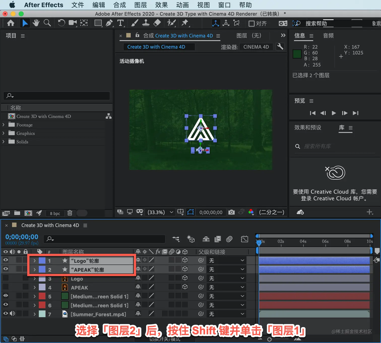Switch to the 音频 tab
This screenshot has height=343, width=381.
[328, 36]
